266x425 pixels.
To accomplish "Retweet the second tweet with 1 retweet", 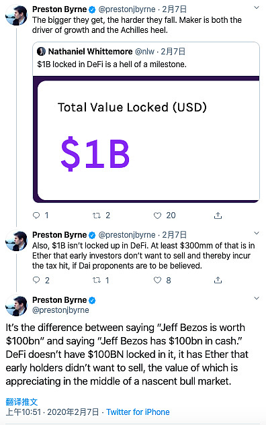I will pos(97,280).
